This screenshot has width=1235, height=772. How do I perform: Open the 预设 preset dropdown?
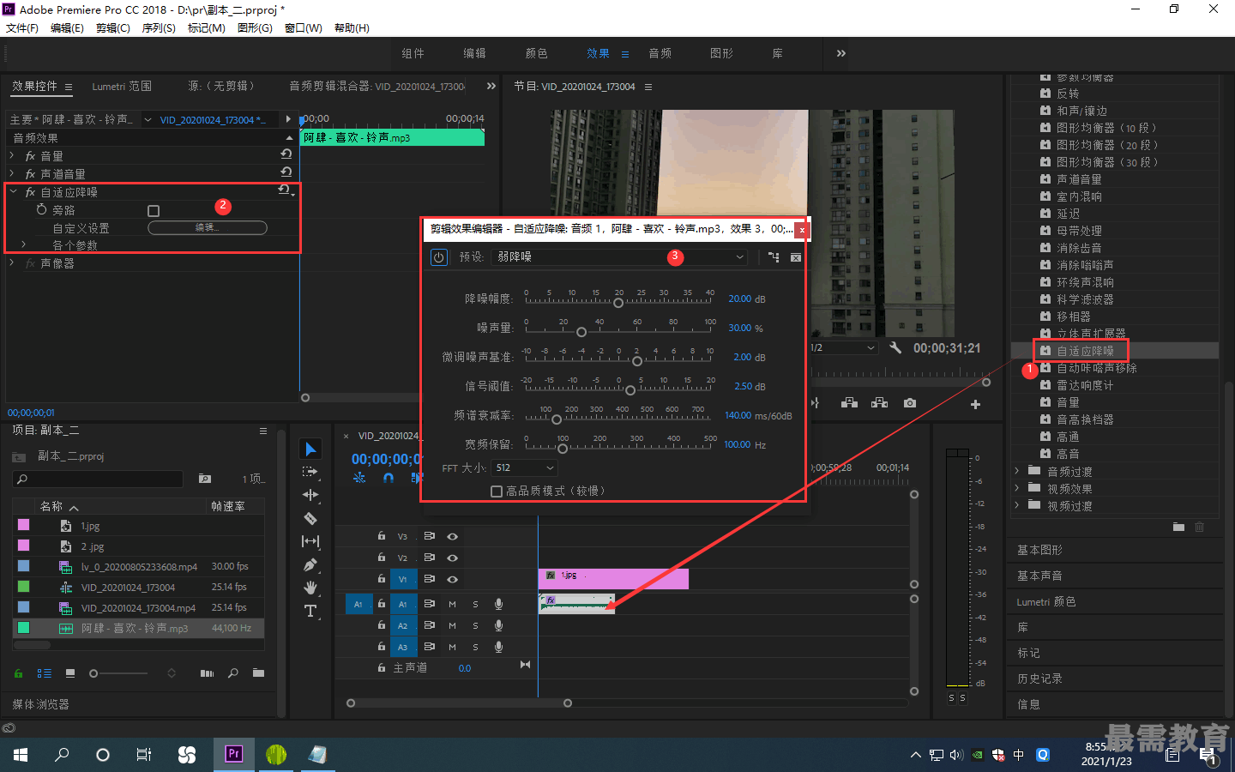pyautogui.click(x=621, y=257)
